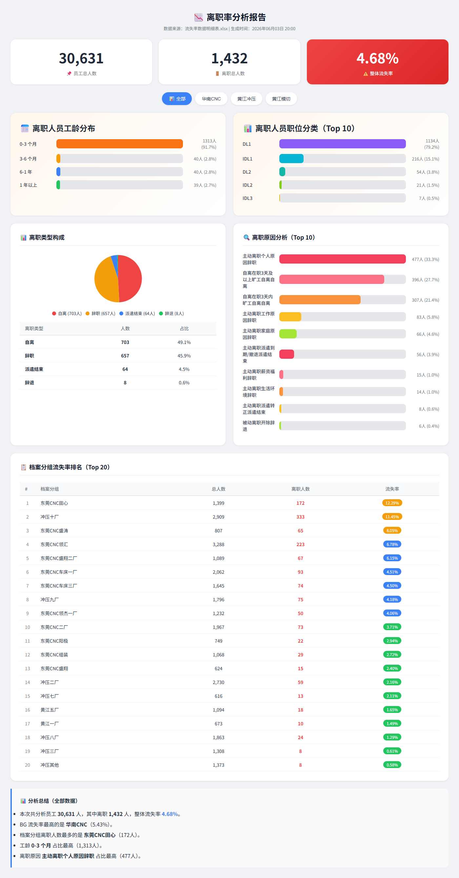
Task: Click the purple DL1 position bar
Action: (x=343, y=144)
